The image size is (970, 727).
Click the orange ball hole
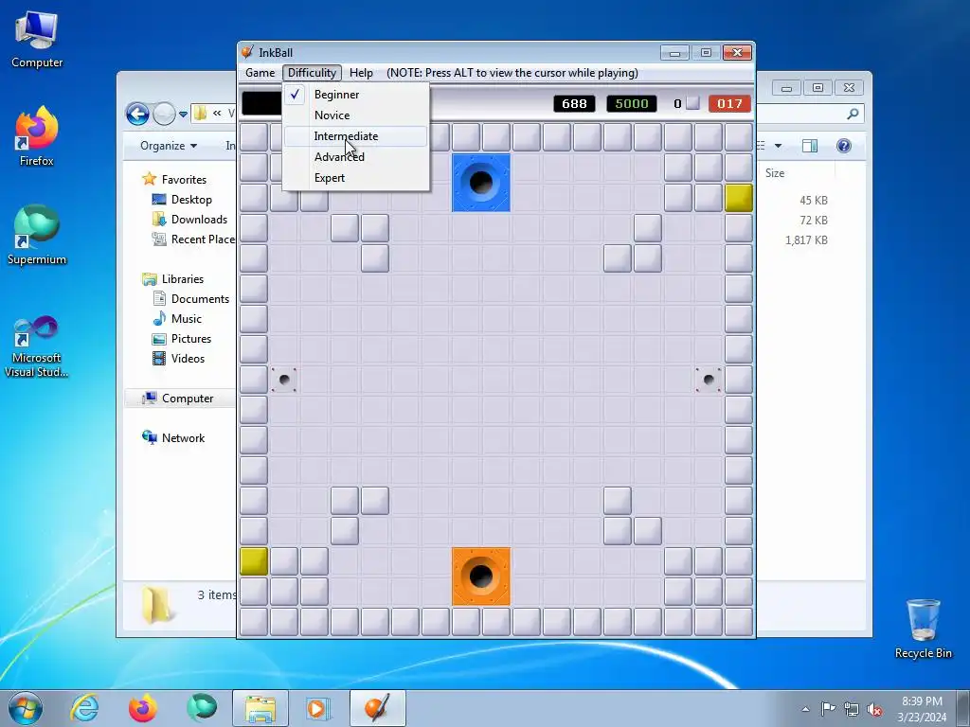[481, 576]
